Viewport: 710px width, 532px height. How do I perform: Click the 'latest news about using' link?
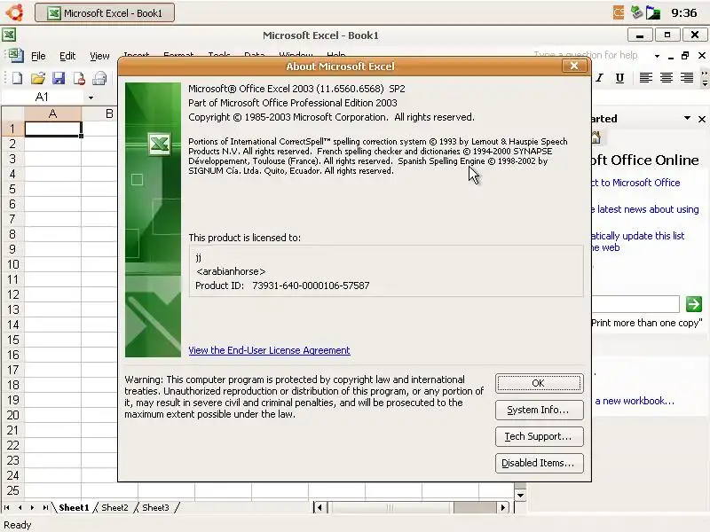pos(648,209)
